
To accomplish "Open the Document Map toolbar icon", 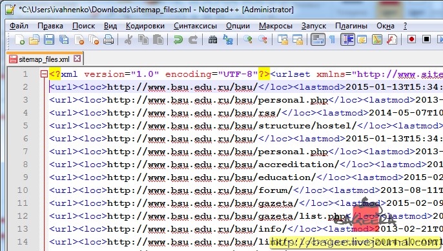I will click(377, 39).
